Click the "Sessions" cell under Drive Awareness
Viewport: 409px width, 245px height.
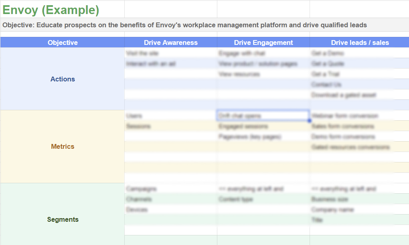point(171,126)
